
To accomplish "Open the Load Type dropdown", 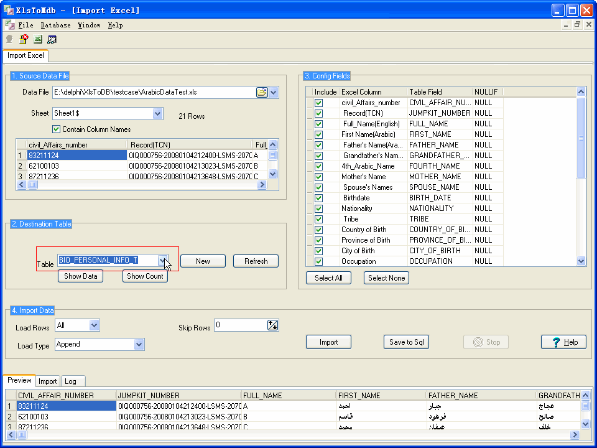I will pyautogui.click(x=139, y=344).
